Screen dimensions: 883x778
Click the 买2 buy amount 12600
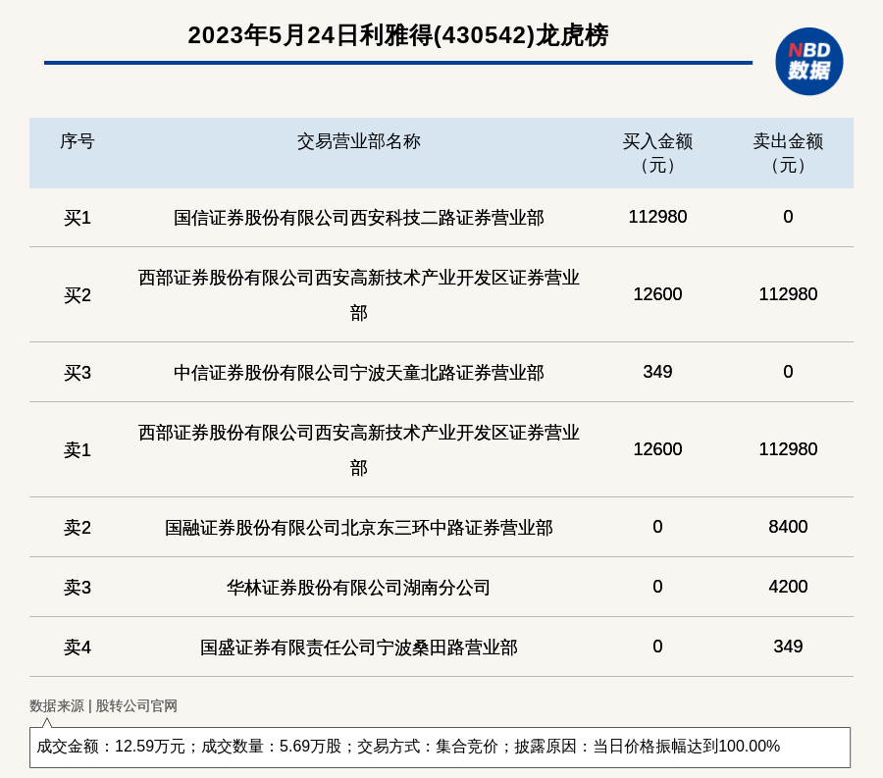point(657,294)
